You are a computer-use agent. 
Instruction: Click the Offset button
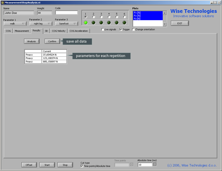click(29, 165)
